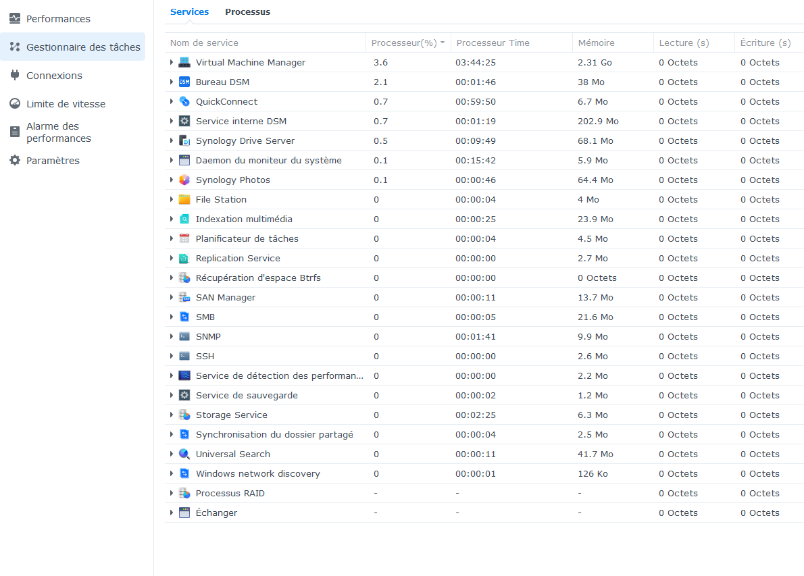Click the Bureau DSM service icon
Image resolution: width=804 pixels, height=576 pixels.
click(184, 82)
